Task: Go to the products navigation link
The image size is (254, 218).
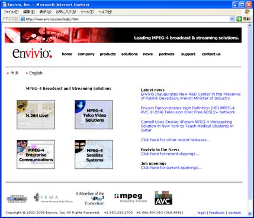Action: [108, 54]
